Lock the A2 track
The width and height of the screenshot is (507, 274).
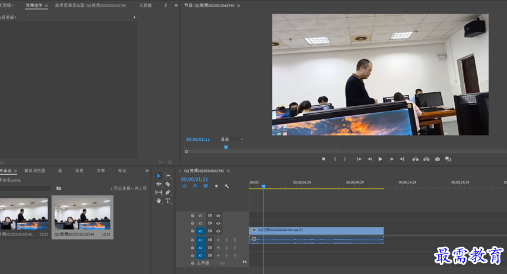pos(192,248)
